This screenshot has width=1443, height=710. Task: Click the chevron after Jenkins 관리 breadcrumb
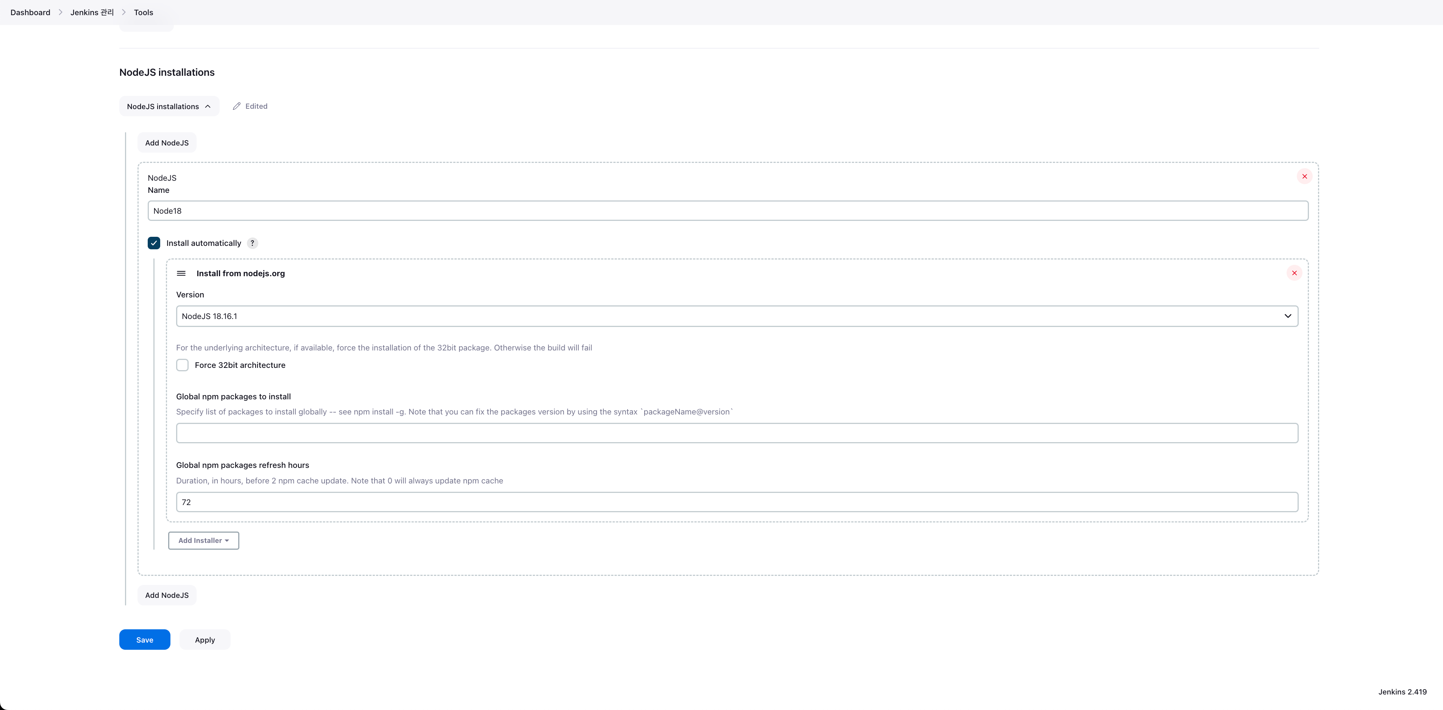click(x=124, y=13)
